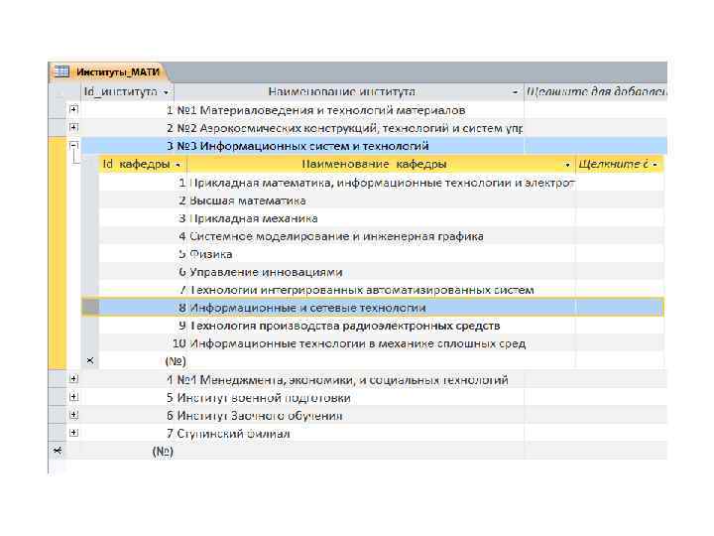Click the (№) new row in кафедры subtable

coord(143,361)
